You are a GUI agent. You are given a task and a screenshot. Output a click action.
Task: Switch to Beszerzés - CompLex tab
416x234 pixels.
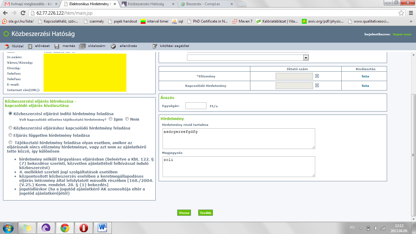tap(206, 4)
